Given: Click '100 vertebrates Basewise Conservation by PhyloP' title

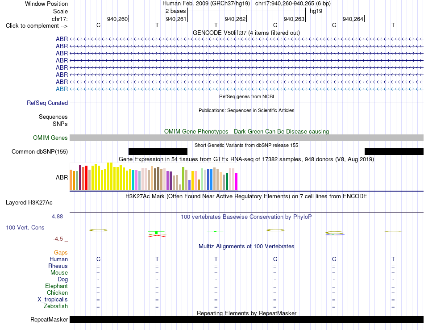Looking at the screenshot, I should pyautogui.click(x=246, y=217).
